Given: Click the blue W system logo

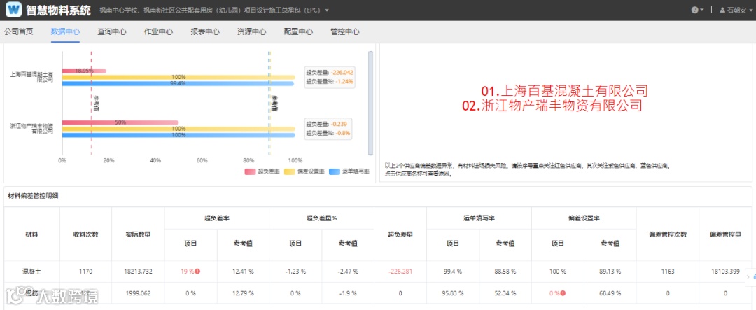Looking at the screenshot, I should tap(15, 9).
